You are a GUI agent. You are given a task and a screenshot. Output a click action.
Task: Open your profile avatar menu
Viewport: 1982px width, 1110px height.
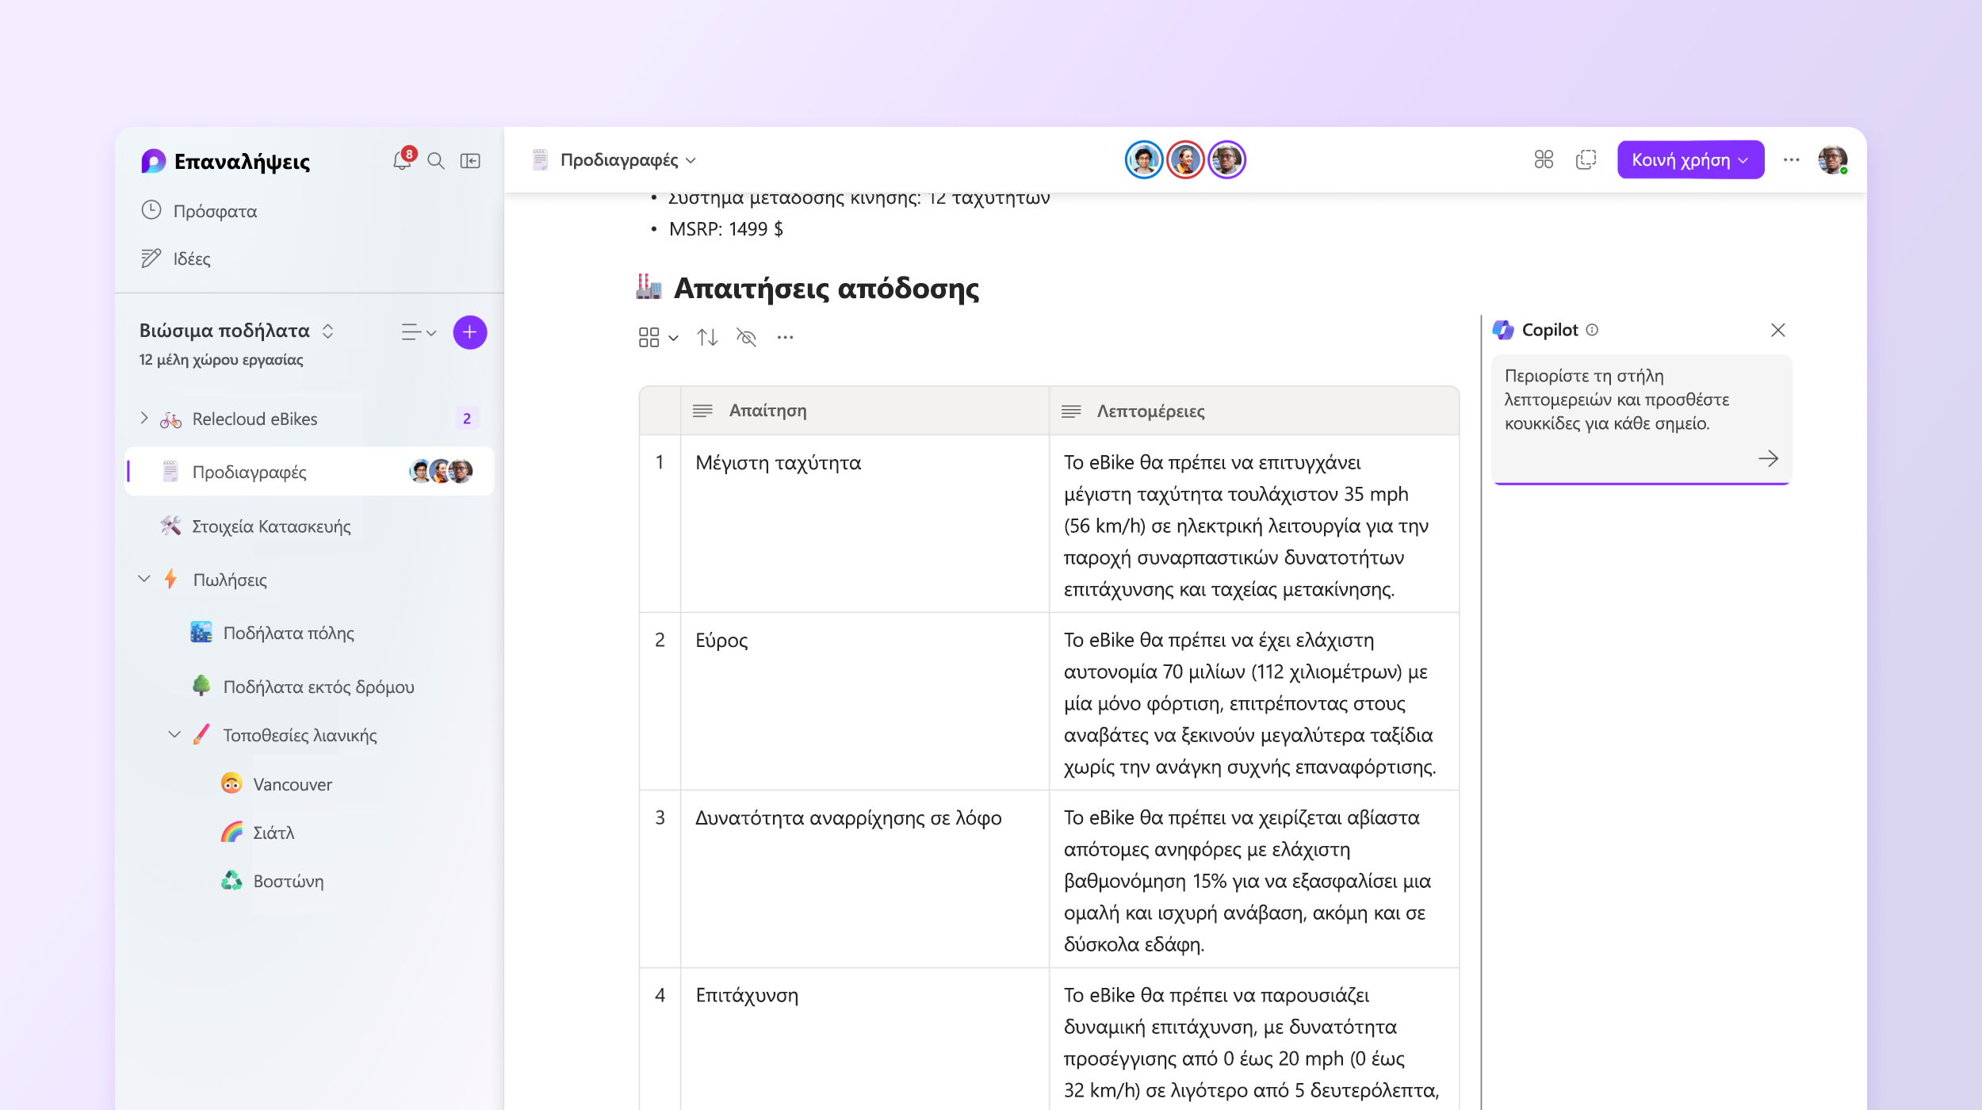(1833, 160)
